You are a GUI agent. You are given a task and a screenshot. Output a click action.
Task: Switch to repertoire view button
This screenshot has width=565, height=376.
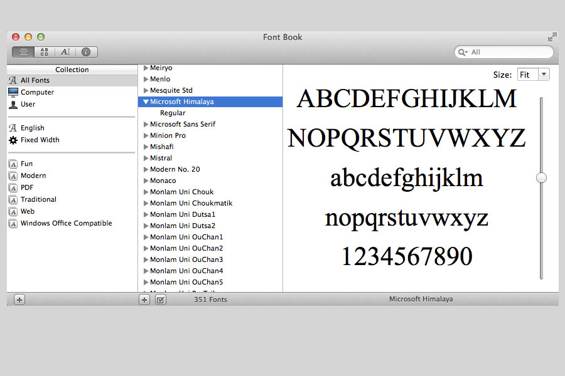tap(45, 52)
